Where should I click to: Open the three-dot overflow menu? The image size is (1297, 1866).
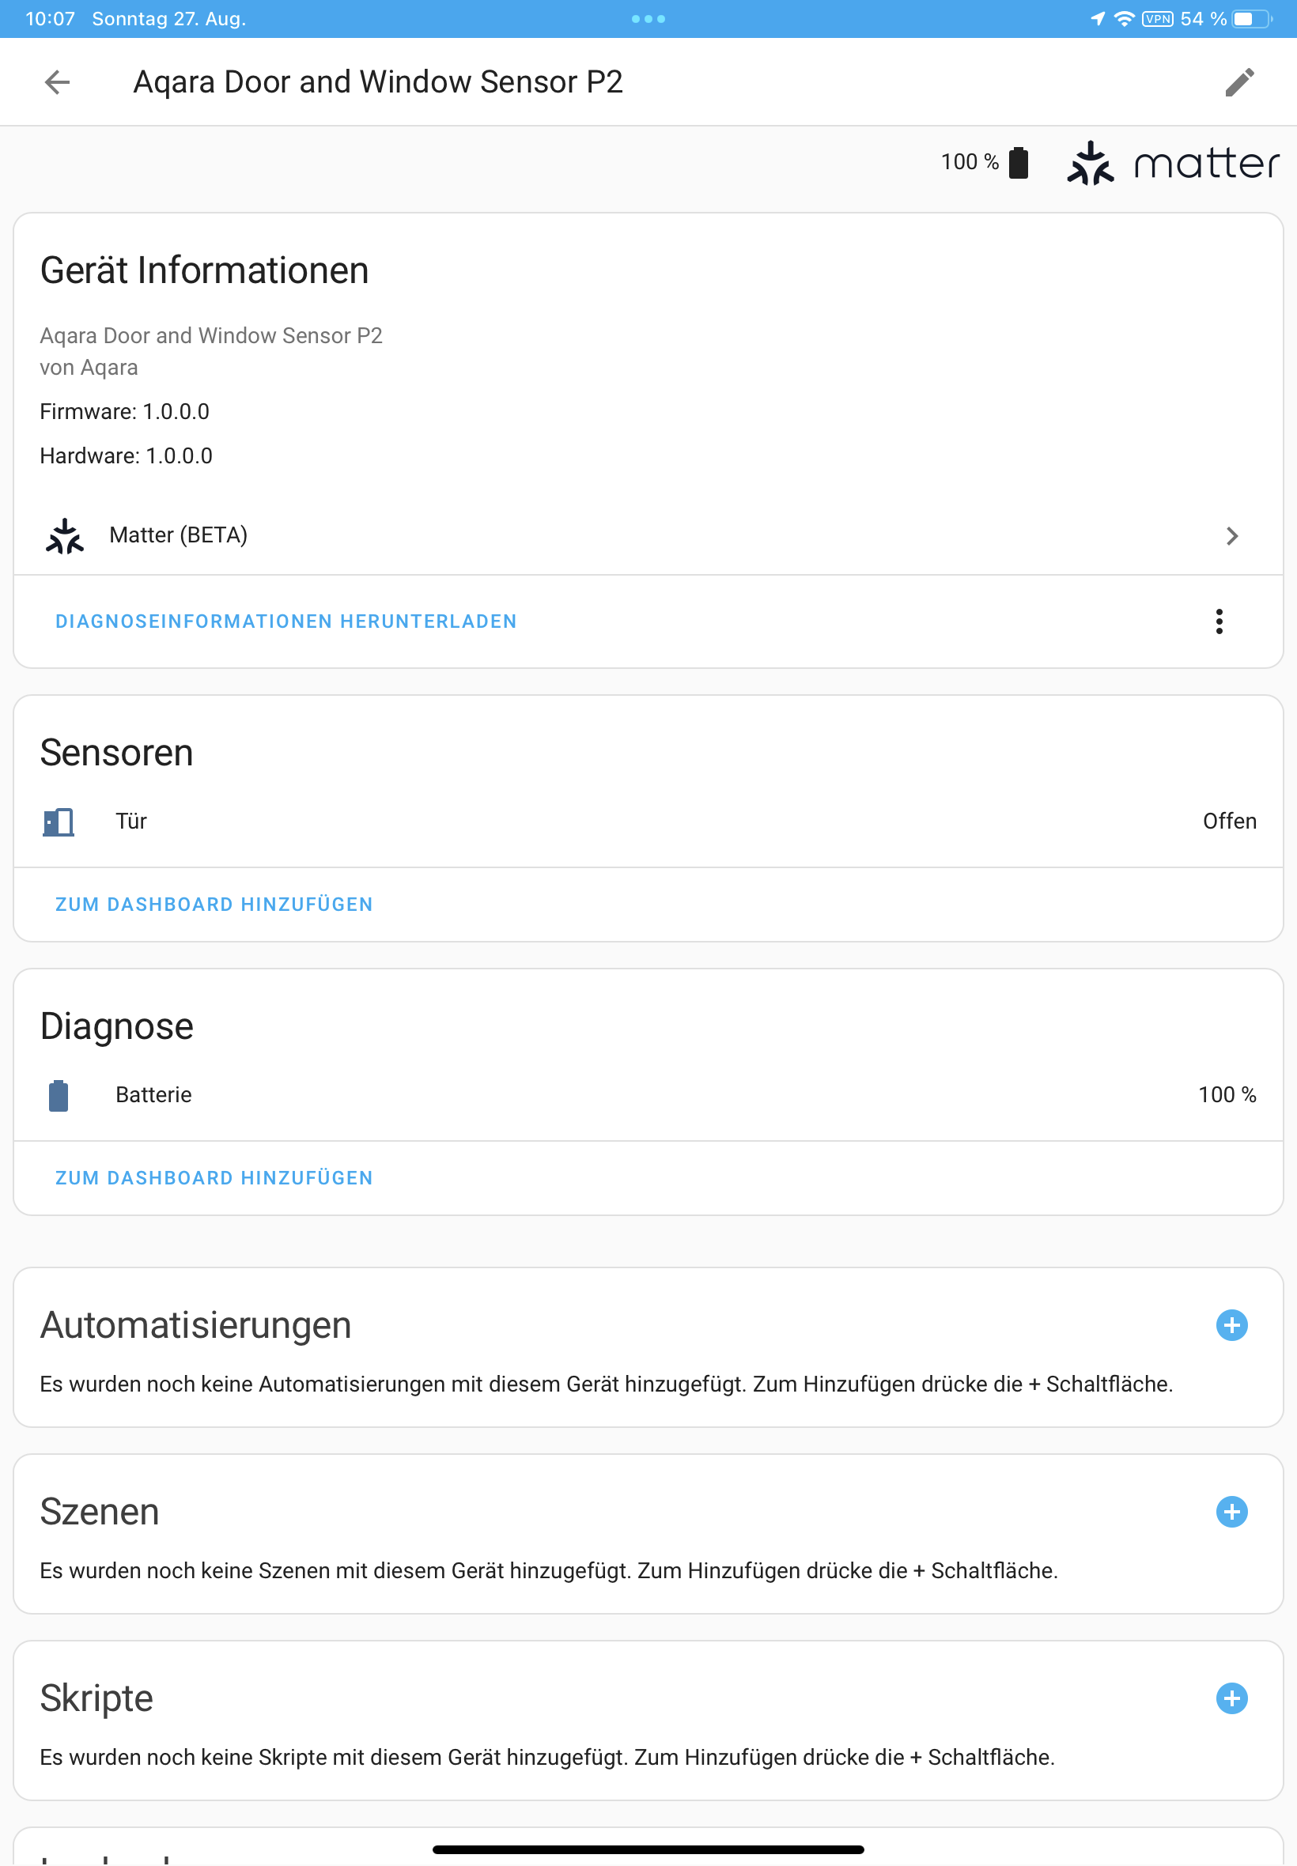coord(1218,621)
